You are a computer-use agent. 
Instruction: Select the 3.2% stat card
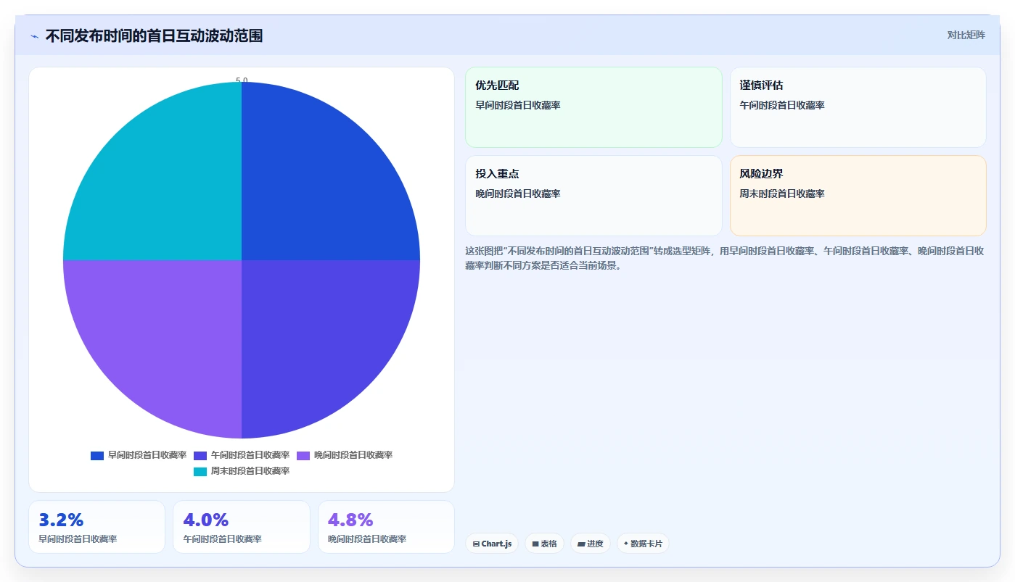tap(96, 527)
